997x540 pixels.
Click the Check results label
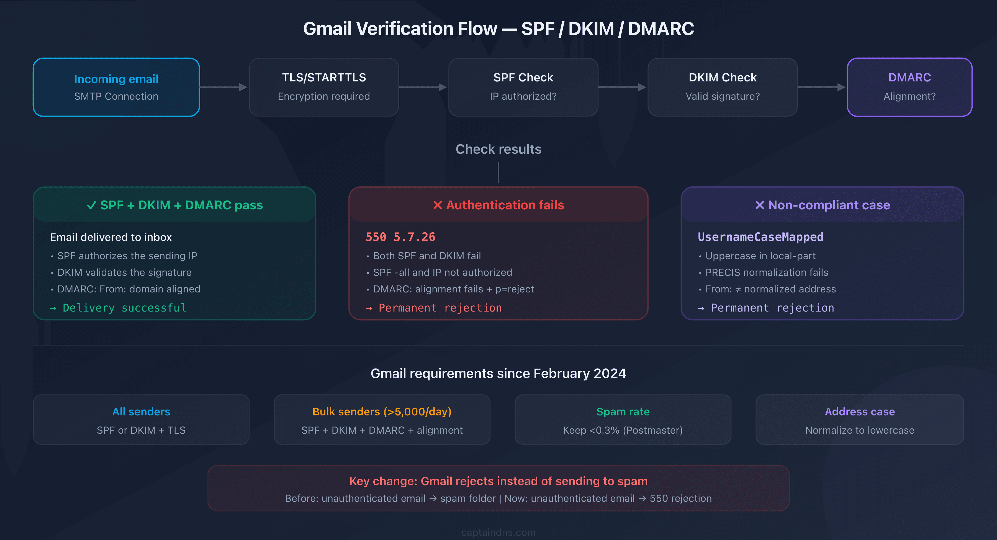[498, 149]
